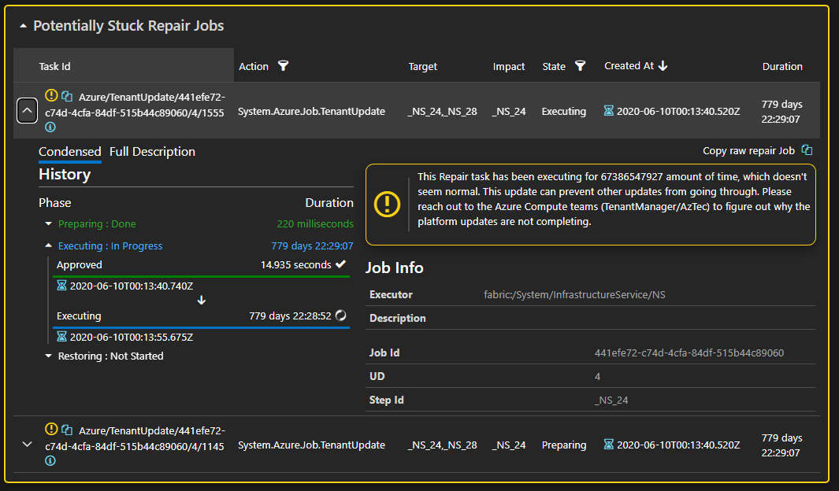Sort by Created At arrow
This screenshot has height=491, width=839.
pos(663,66)
